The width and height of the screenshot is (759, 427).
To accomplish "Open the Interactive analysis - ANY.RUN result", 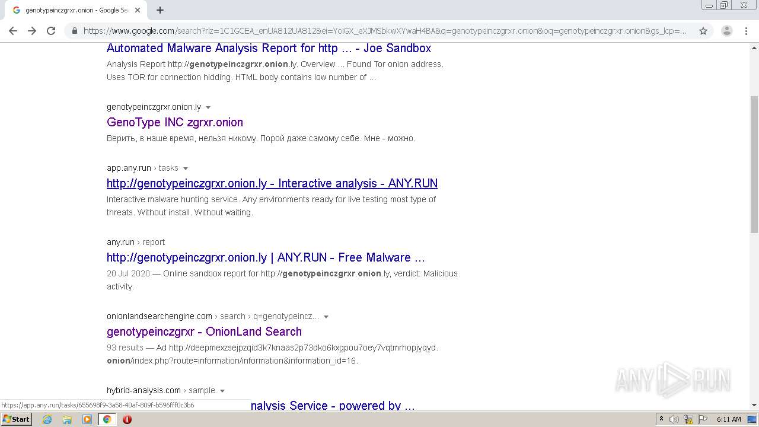I will [272, 183].
